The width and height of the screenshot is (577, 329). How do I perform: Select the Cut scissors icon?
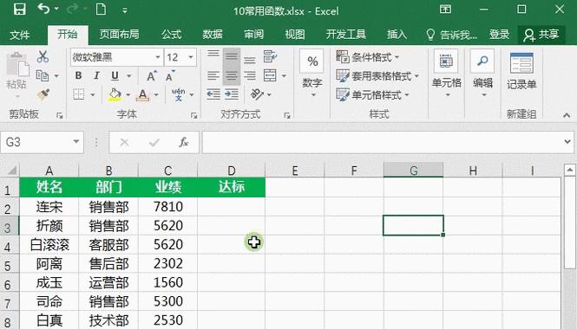[43, 56]
